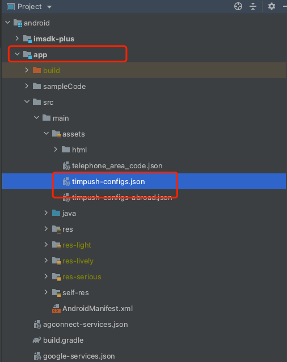Click the AndroidManifest.xml file icon
The image size is (287, 362).
point(56,308)
